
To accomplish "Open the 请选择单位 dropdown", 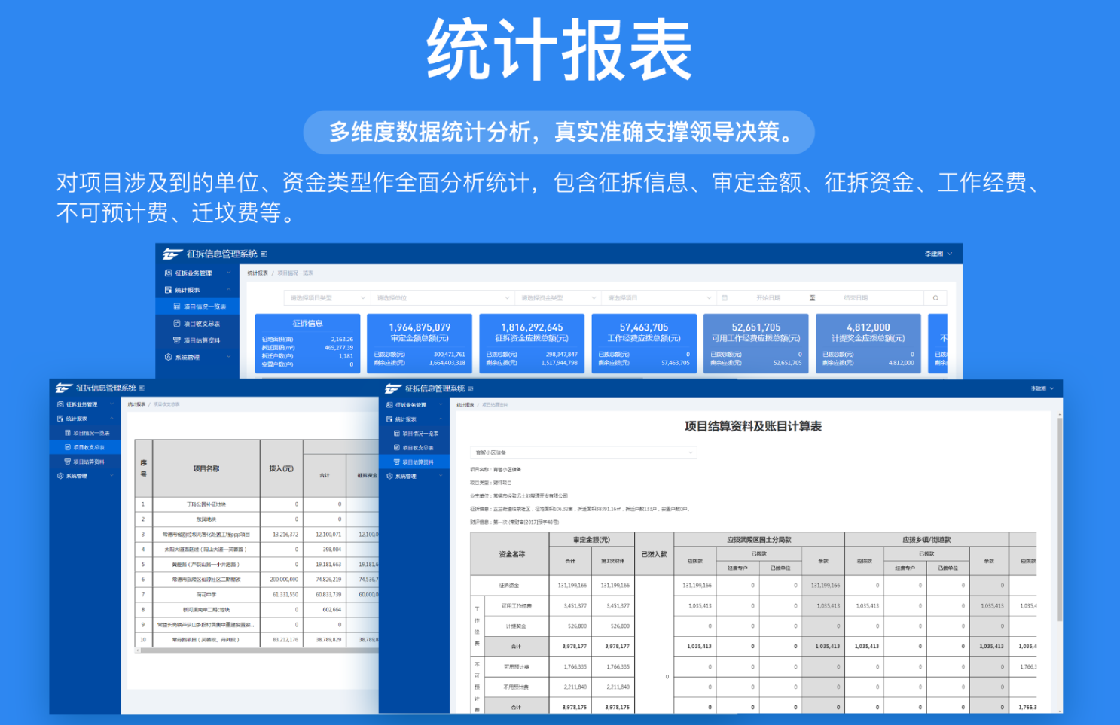I will tap(443, 298).
